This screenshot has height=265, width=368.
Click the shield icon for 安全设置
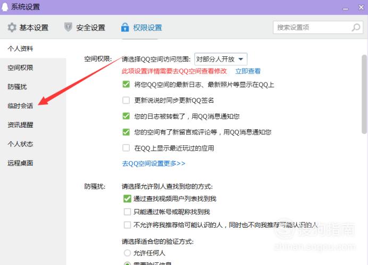(x=68, y=27)
